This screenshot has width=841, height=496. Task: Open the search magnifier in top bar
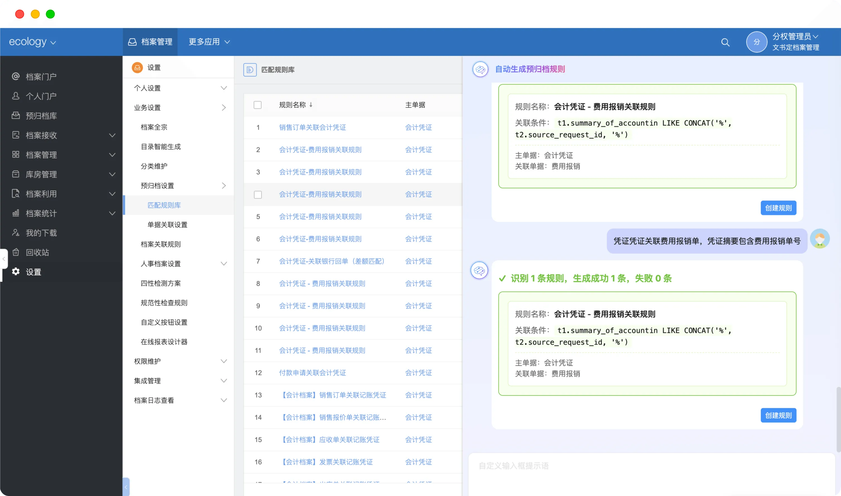click(725, 42)
